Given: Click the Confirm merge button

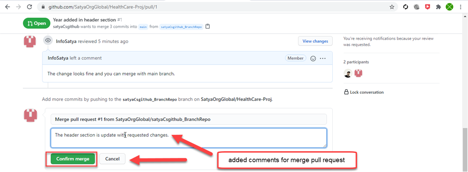Looking at the screenshot, I should pos(73,159).
